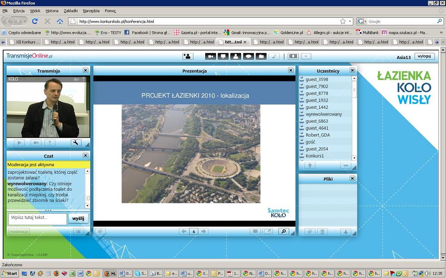Click the camera icon under the video
The width and height of the screenshot is (446, 278).
[36, 143]
